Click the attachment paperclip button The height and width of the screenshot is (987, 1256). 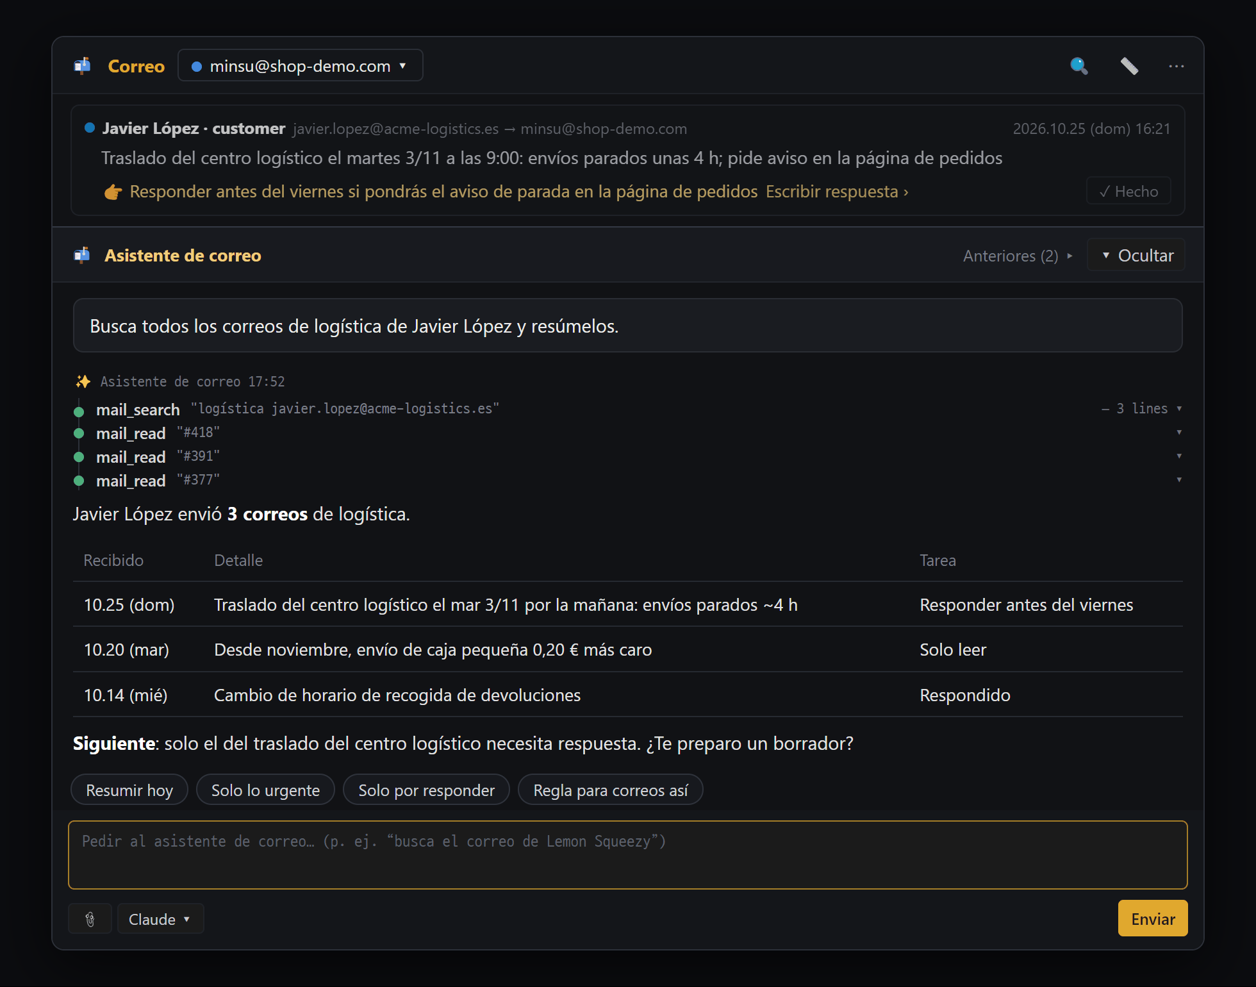tap(90, 919)
